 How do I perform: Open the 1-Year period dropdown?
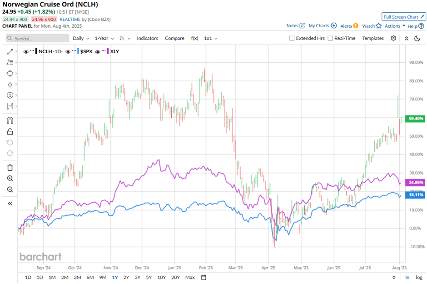[104, 38]
